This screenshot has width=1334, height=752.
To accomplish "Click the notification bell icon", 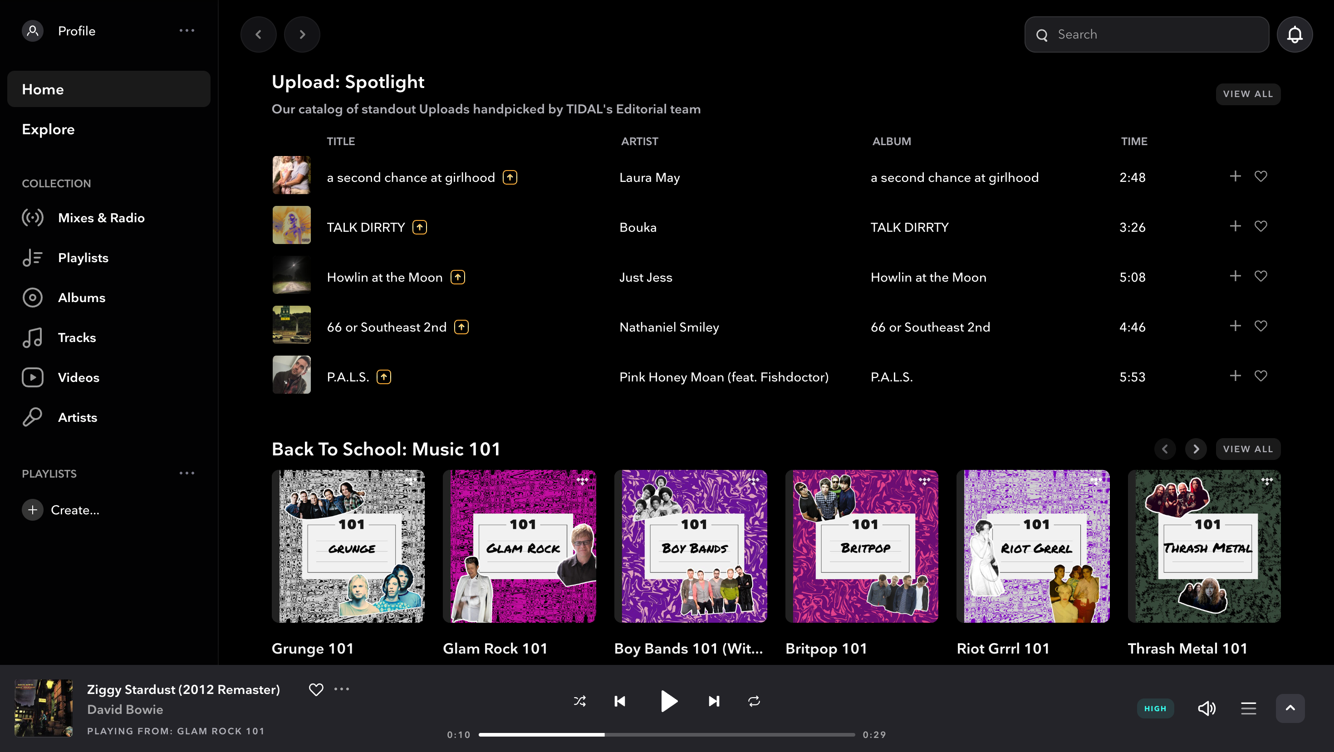I will (1294, 34).
